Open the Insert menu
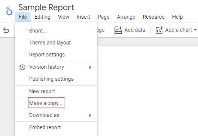 [x=83, y=17]
